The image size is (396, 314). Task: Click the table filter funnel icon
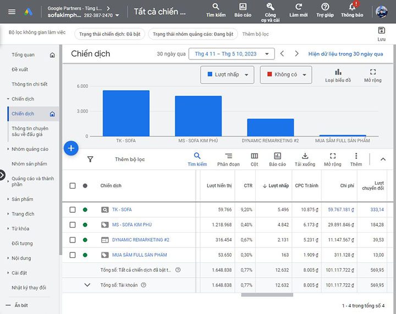click(x=90, y=159)
